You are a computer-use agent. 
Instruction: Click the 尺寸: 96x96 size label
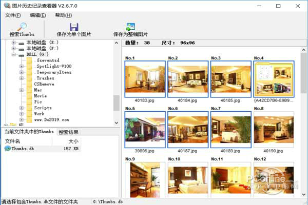click(x=178, y=43)
